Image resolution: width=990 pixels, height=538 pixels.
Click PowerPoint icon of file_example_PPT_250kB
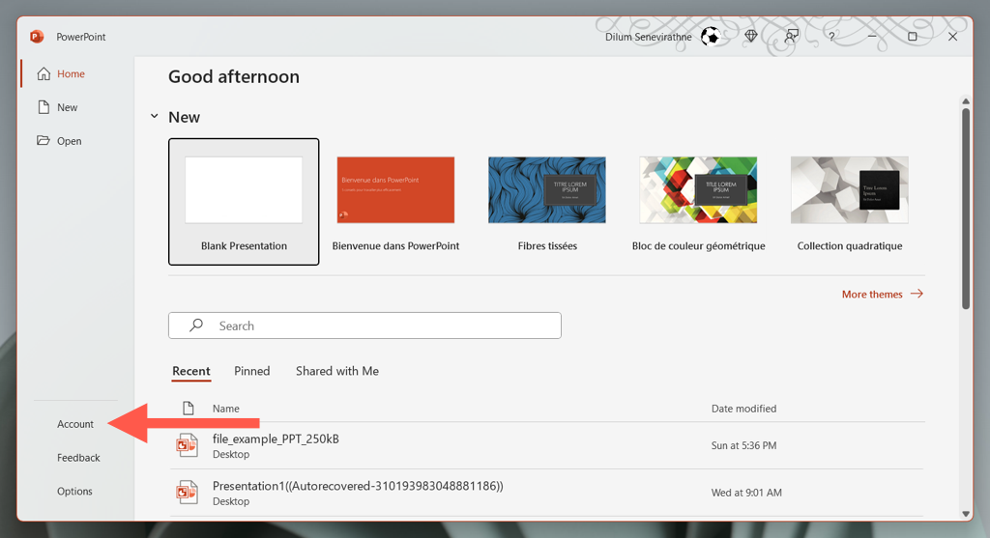pyautogui.click(x=187, y=445)
